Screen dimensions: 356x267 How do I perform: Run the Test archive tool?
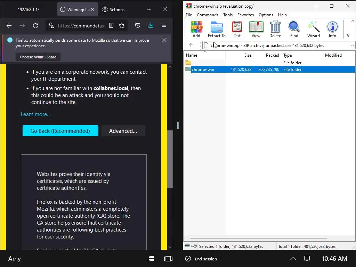tap(237, 29)
